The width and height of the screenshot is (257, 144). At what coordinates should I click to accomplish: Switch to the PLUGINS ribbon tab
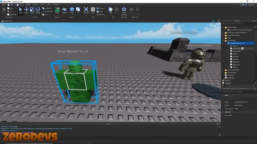[56, 5]
